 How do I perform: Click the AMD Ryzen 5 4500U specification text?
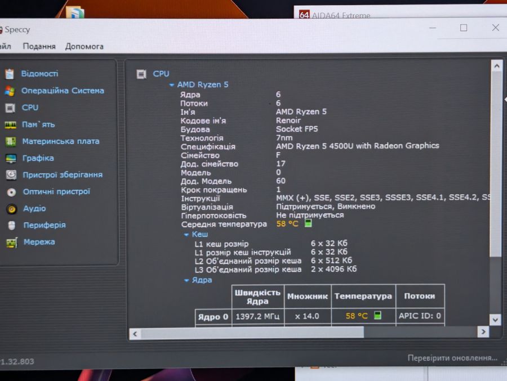[x=357, y=146]
